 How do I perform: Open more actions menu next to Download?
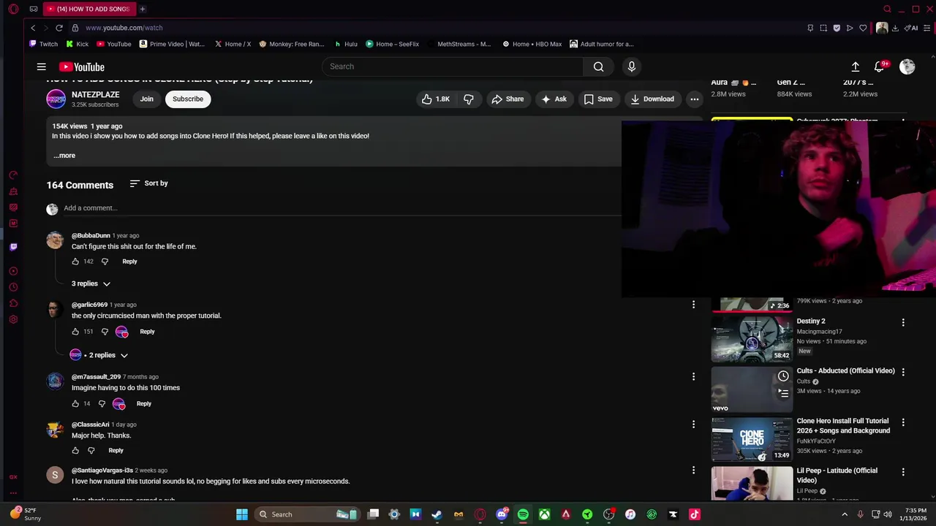695,99
